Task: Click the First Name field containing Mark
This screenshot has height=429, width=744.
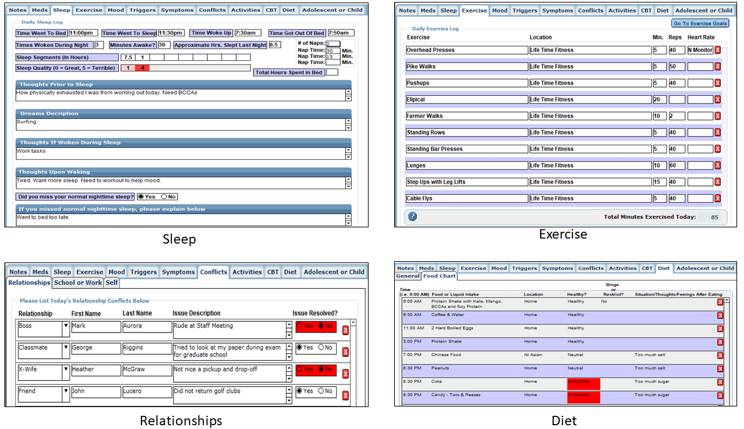Action: point(96,327)
